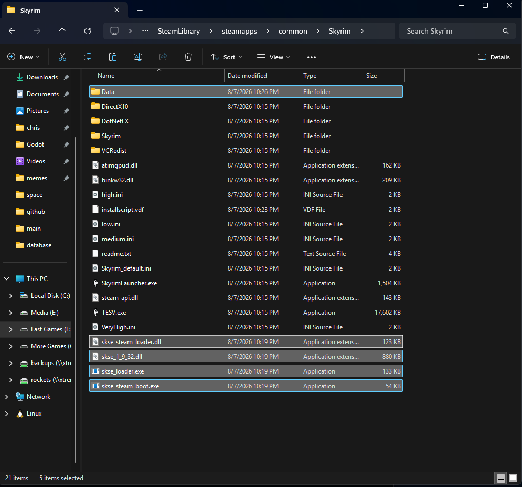Unpin Downloads from quick access pin

66,77
